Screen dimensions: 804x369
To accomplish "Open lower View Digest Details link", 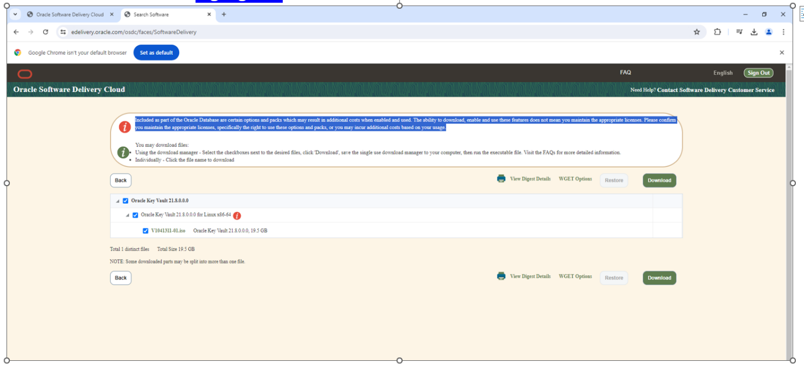I will coord(530,276).
